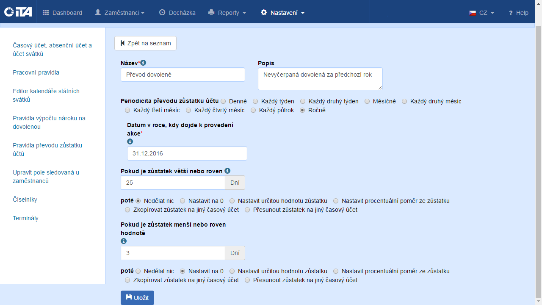The width and height of the screenshot is (542, 305).
Task: Click the info icon next to Název
Action: (x=143, y=63)
